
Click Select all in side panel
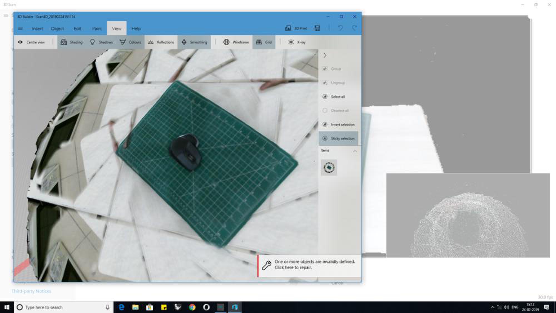[x=337, y=97]
